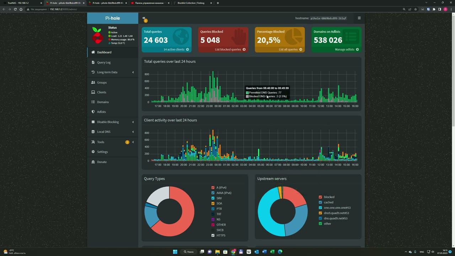The image size is (455, 256).
Task: Open Microsoft Edge from the taskbar
Action: coord(280,252)
